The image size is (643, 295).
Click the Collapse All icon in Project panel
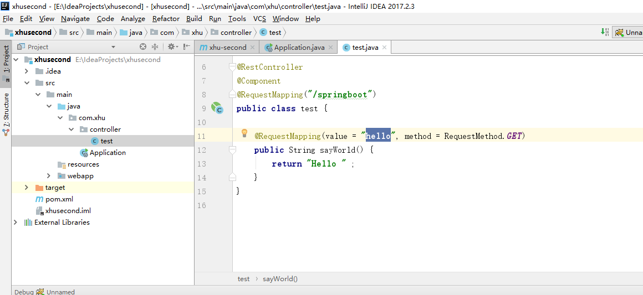pos(155,46)
